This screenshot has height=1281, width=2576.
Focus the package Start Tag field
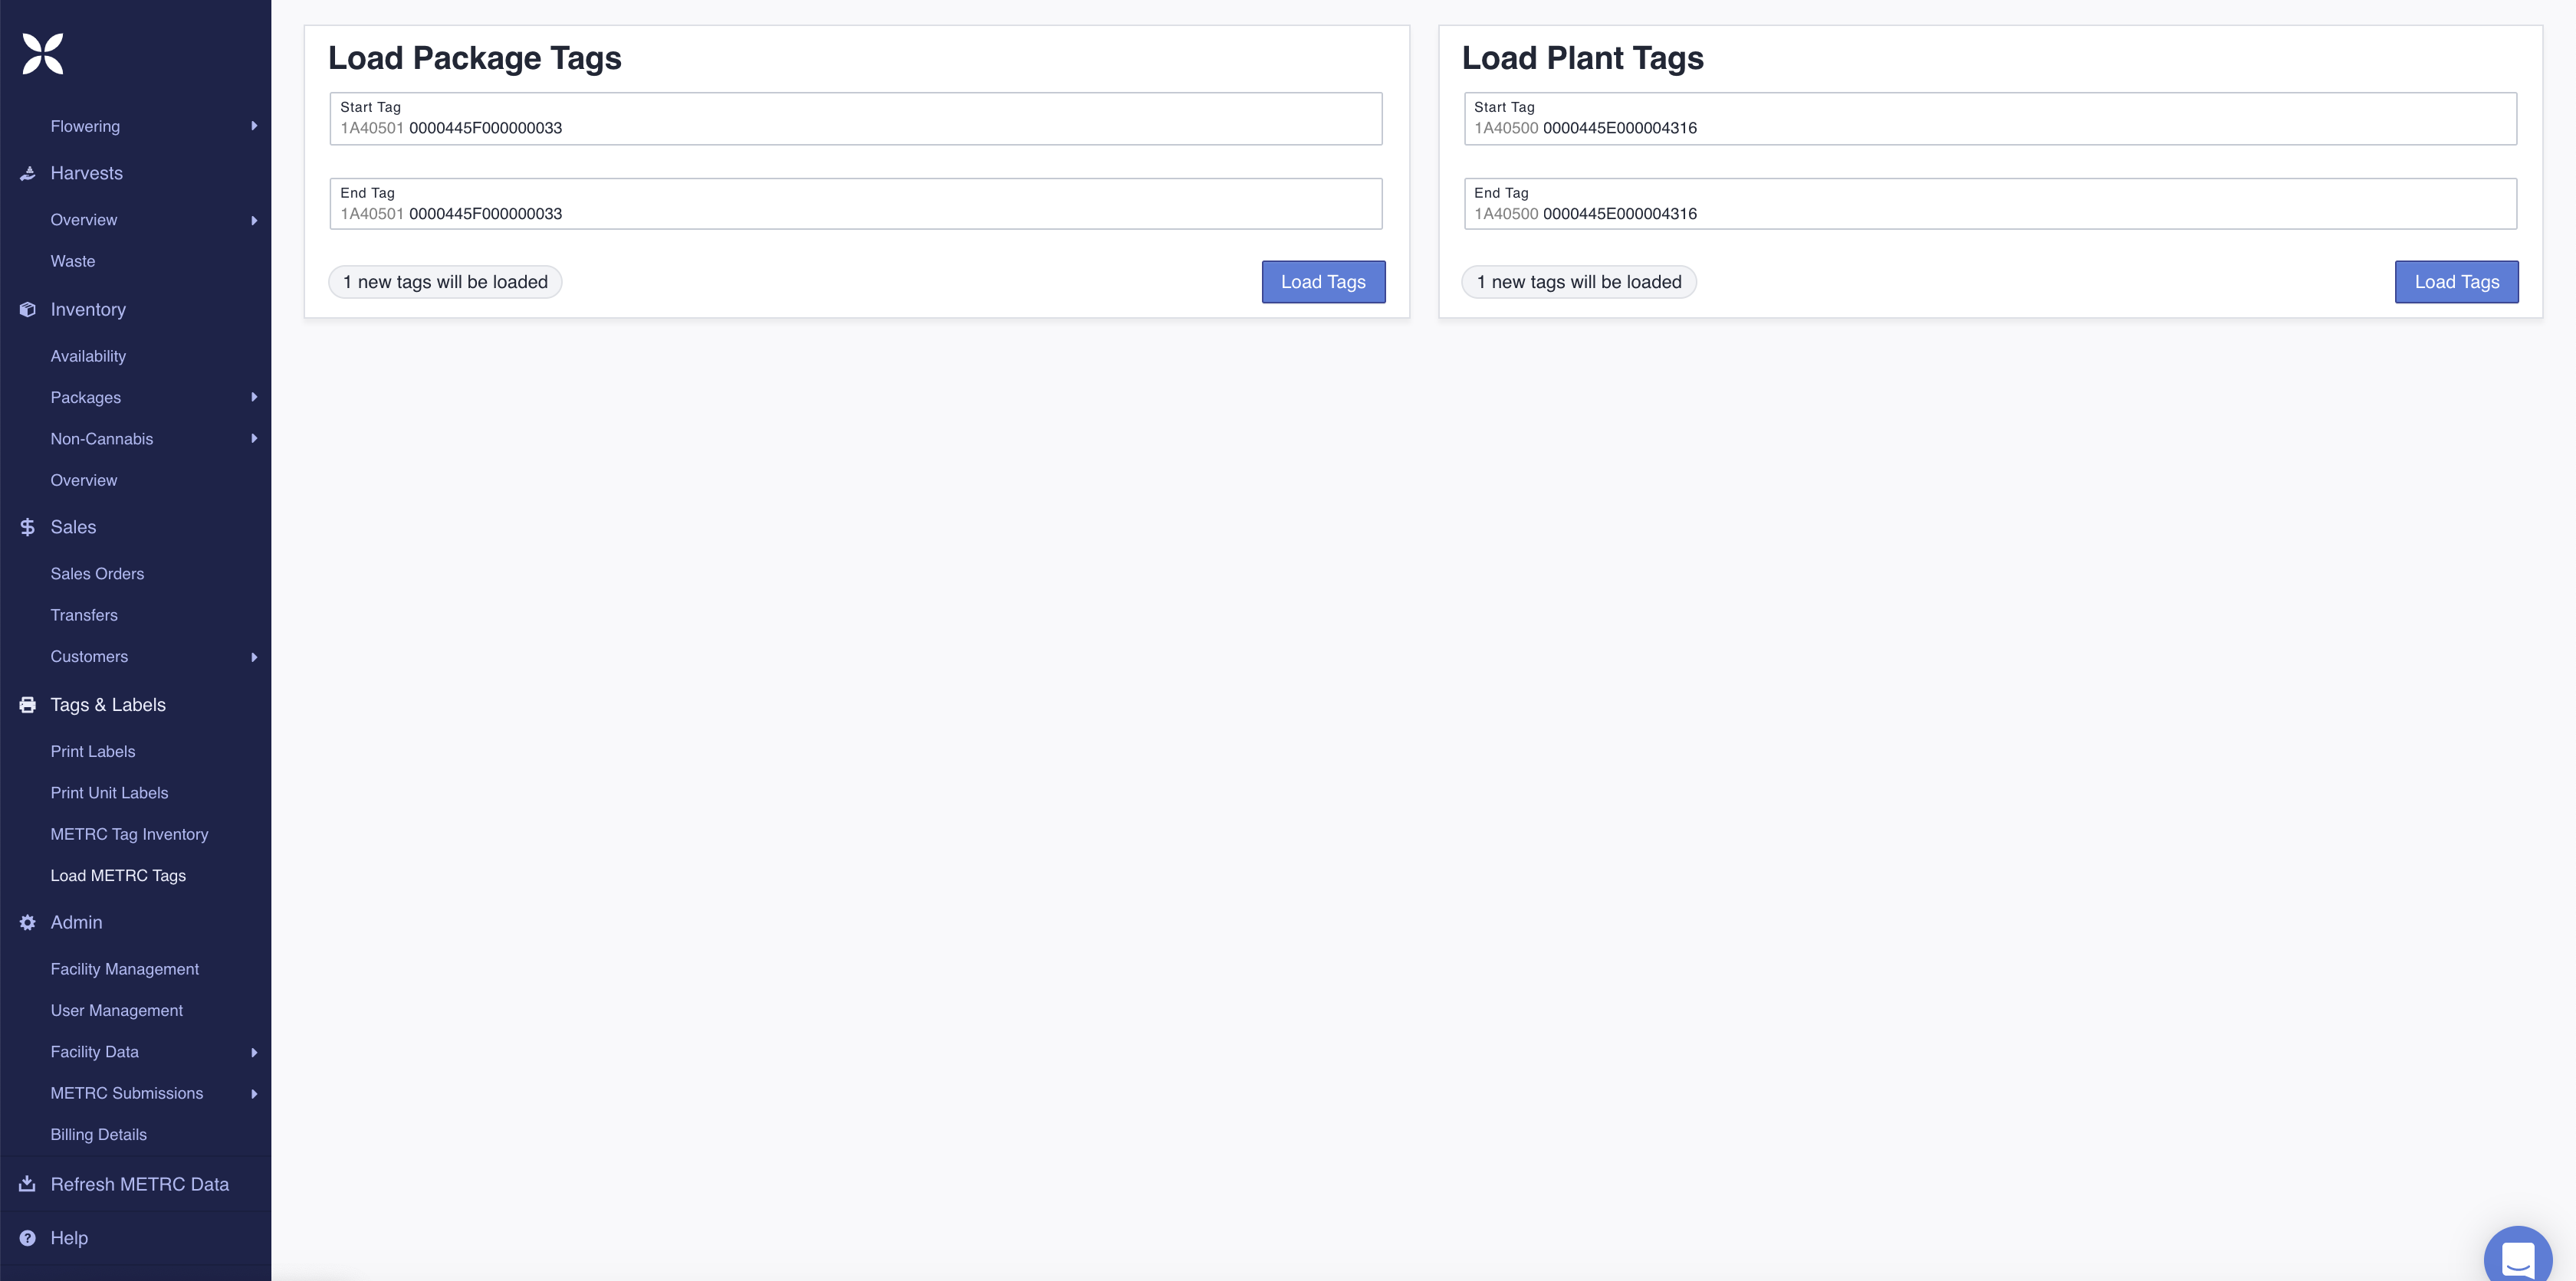856,119
